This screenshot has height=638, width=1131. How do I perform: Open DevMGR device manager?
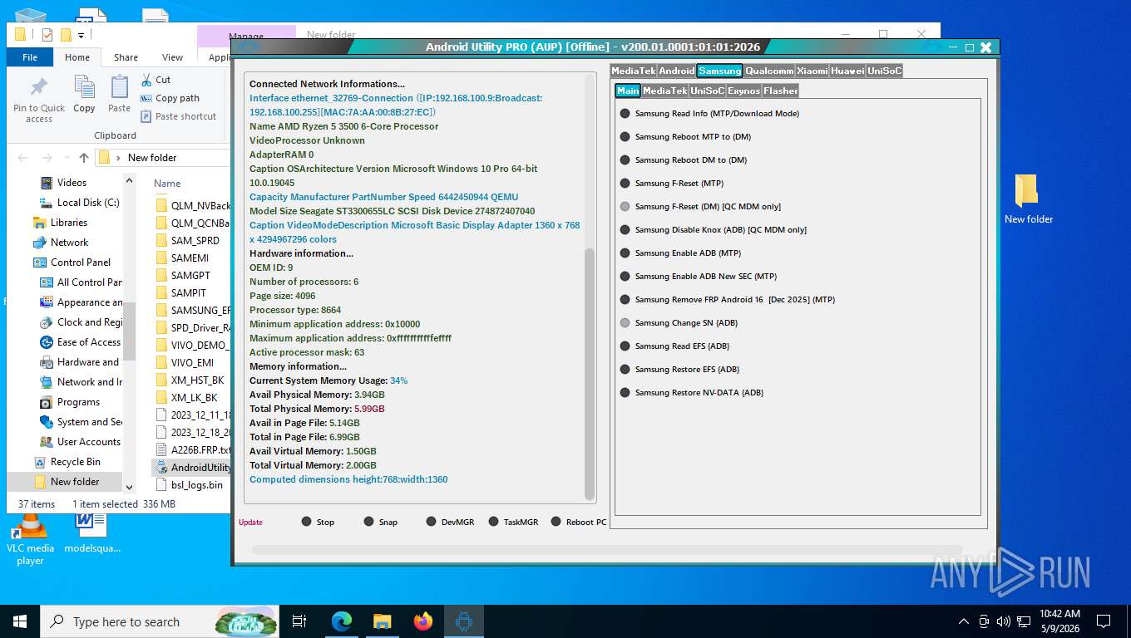[450, 522]
